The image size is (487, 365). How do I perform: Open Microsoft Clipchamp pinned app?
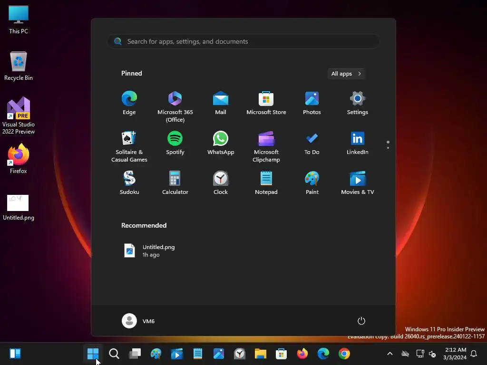266,146
